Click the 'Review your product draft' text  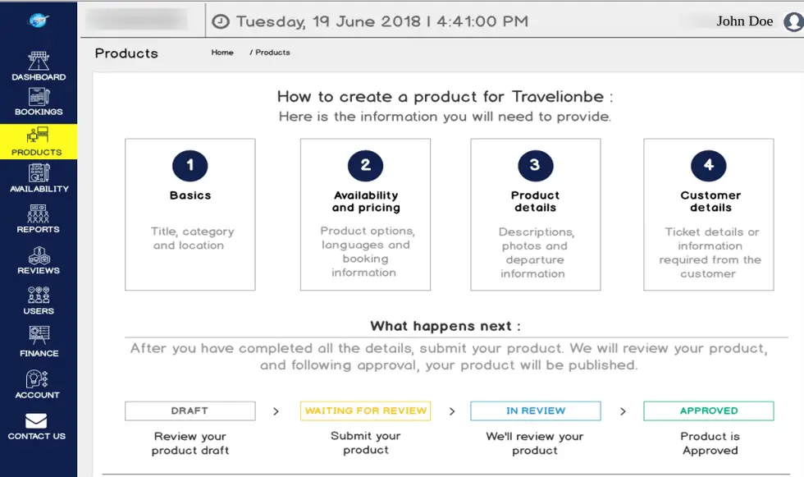coord(190,443)
